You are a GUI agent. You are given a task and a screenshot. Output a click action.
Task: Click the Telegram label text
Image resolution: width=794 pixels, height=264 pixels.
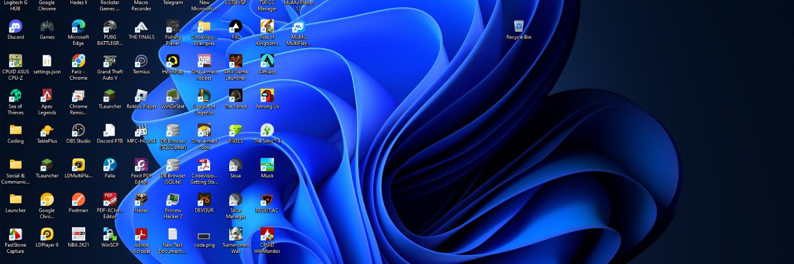tap(173, 3)
